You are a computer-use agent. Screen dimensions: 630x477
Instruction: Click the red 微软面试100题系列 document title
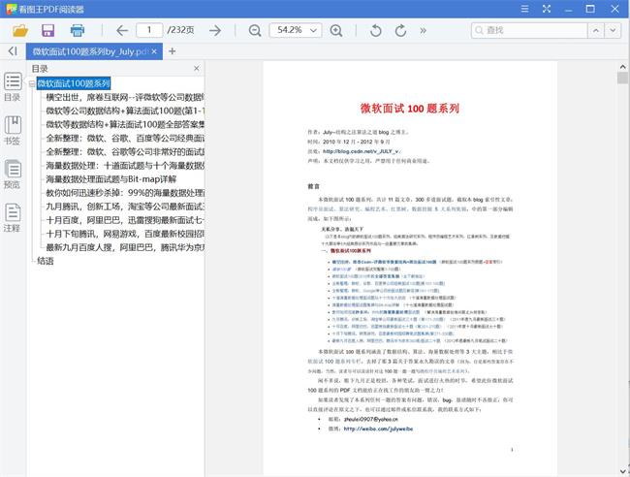coord(409,109)
